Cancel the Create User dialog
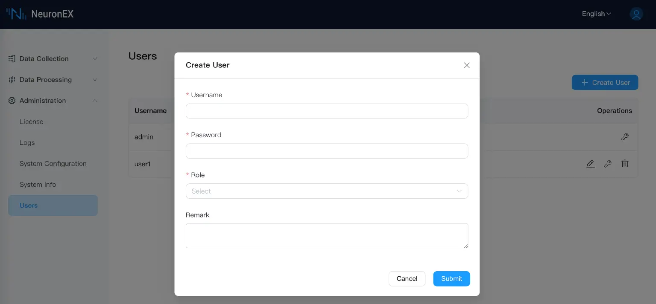Image resolution: width=656 pixels, height=304 pixels. (407, 278)
